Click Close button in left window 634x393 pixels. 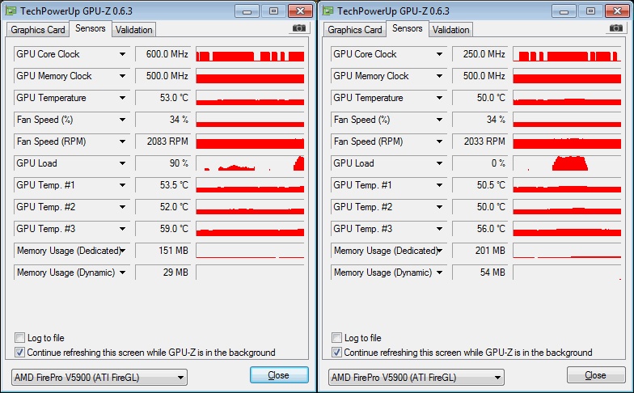279,375
